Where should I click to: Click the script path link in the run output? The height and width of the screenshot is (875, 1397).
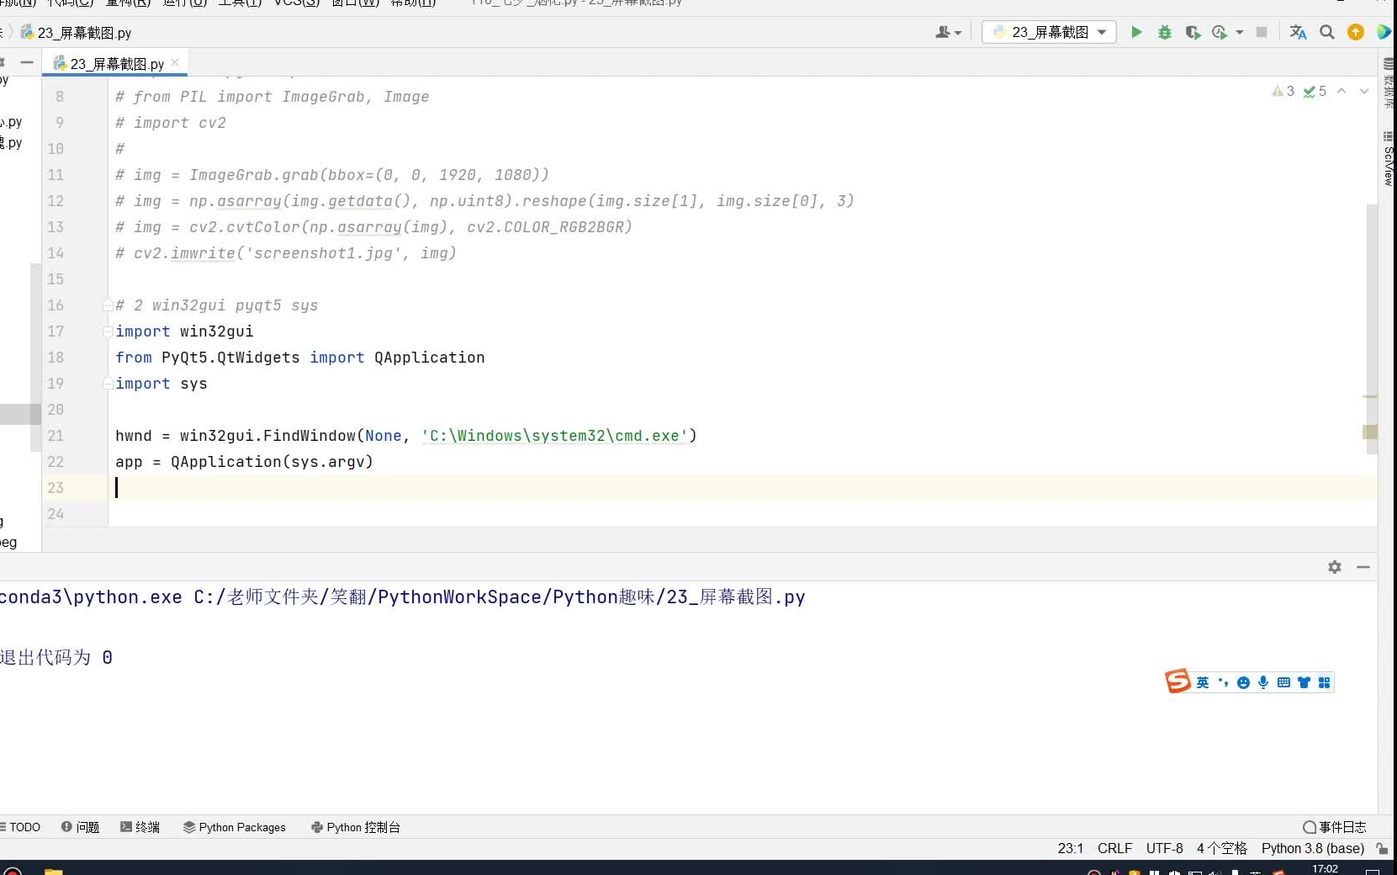500,597
